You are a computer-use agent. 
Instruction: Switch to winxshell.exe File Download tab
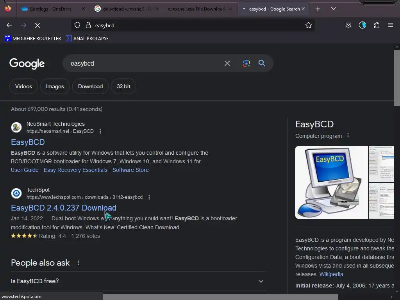(196, 9)
